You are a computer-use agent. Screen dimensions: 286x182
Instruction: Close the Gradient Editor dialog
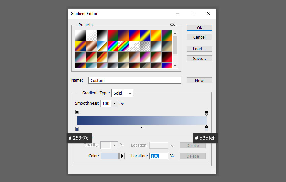(208, 13)
